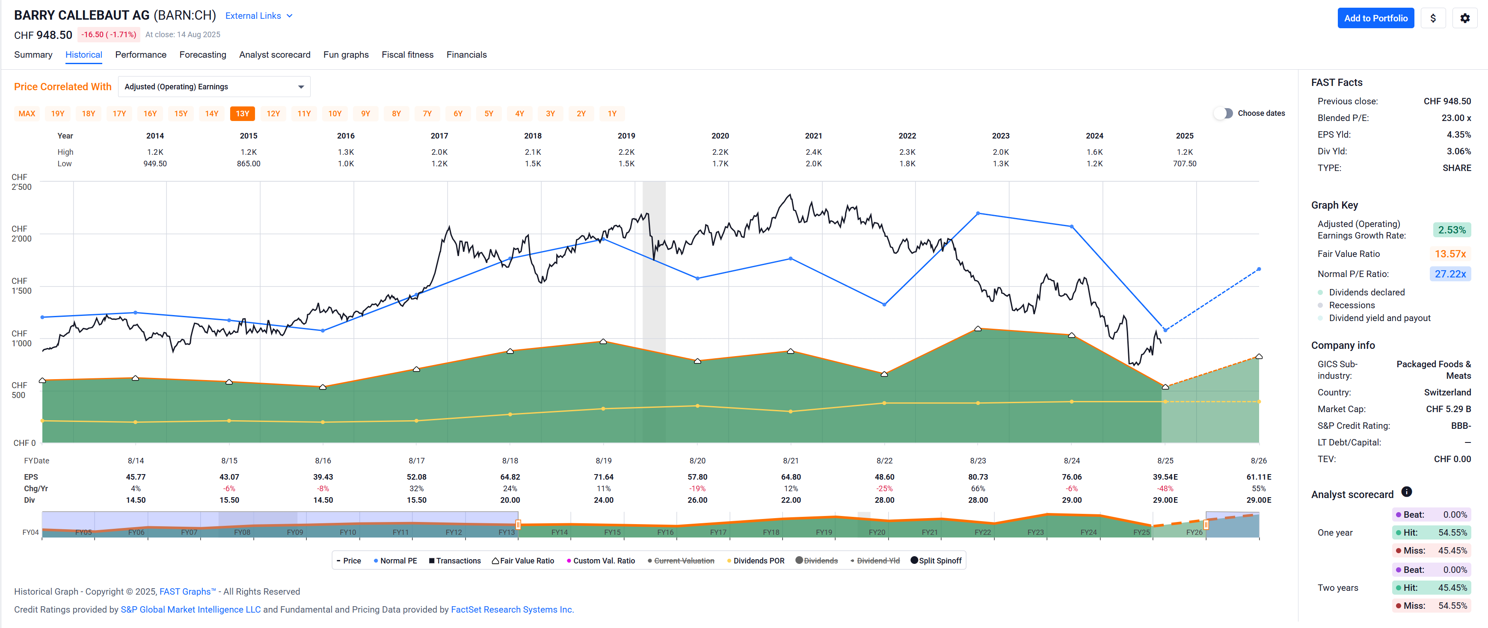The image size is (1488, 628).
Task: Toggle Dividends declared in Graph Key
Action: click(1366, 292)
